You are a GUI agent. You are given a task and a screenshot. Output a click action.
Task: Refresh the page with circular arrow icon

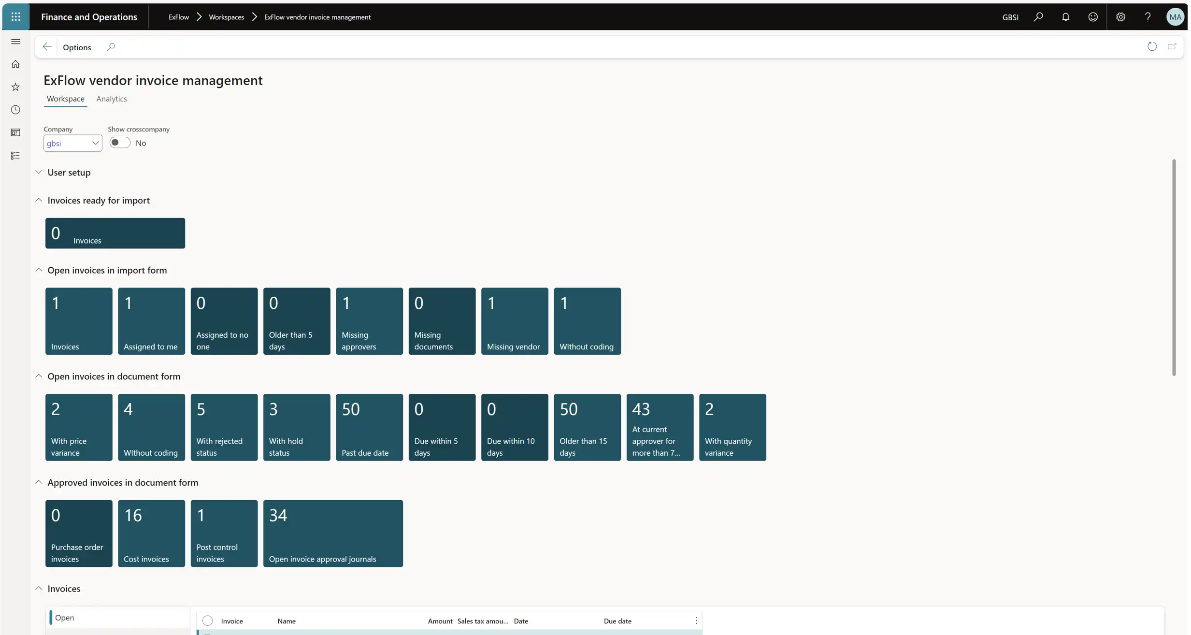coord(1152,46)
